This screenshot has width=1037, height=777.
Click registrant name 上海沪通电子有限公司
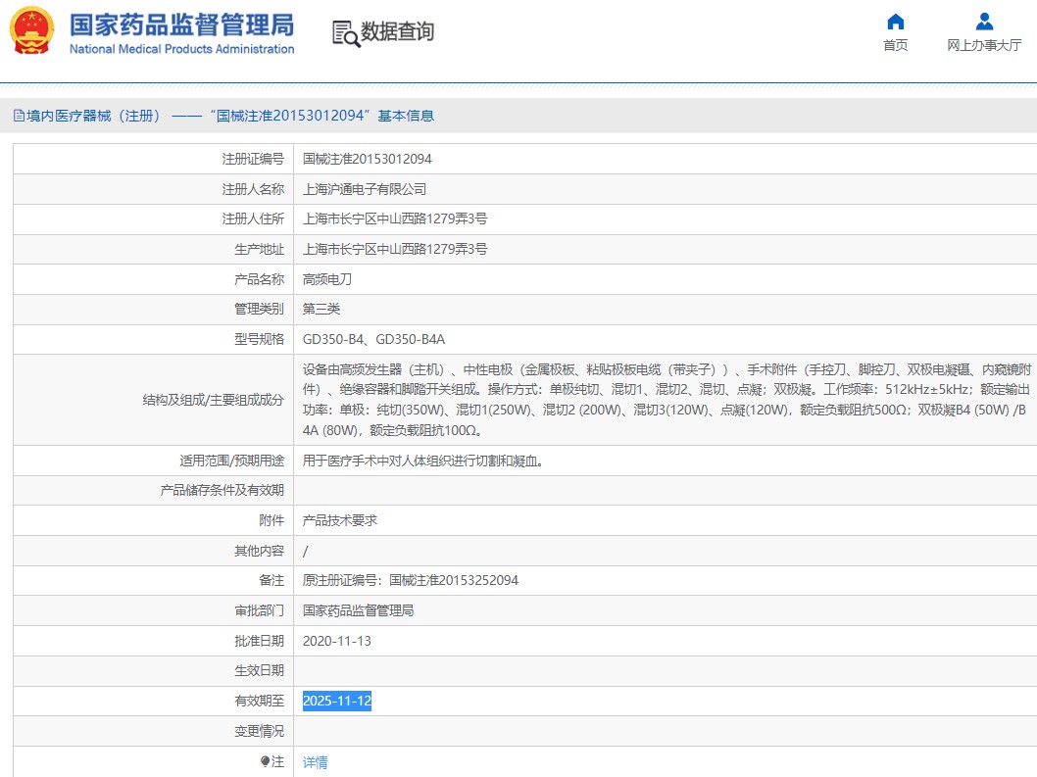[365, 189]
